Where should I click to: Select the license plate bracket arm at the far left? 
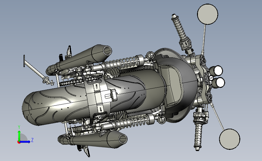(36, 70)
